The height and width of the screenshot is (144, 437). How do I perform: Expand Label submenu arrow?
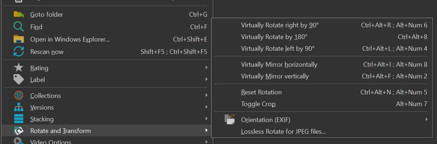point(207,79)
